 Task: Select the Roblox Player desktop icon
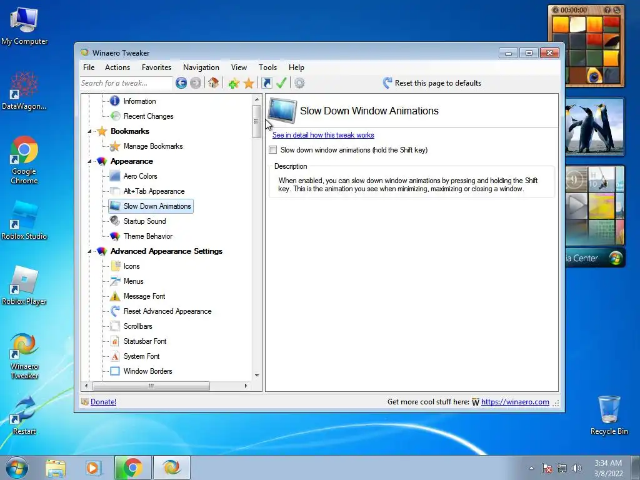coord(24,285)
